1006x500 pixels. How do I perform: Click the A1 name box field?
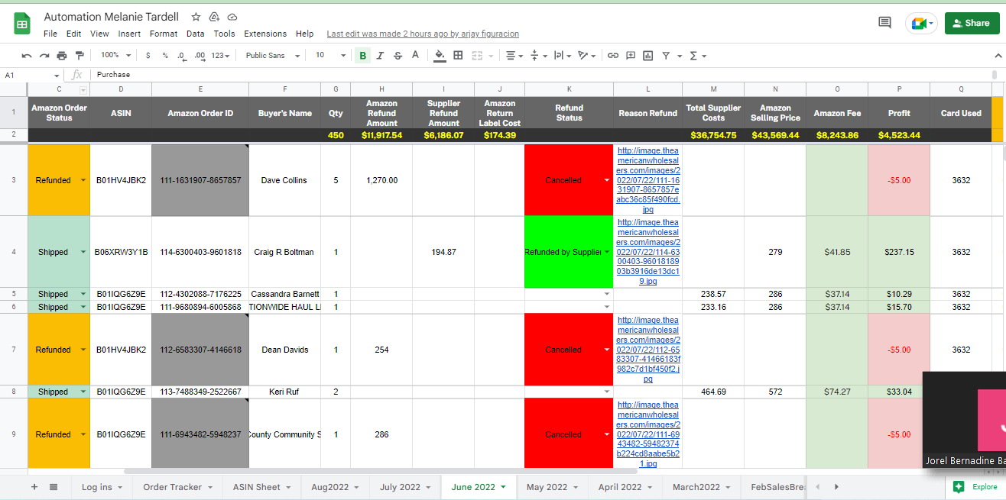click(x=32, y=75)
